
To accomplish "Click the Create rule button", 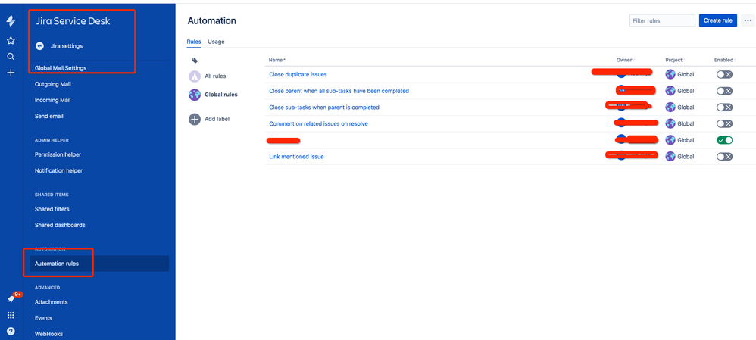I will point(718,20).
